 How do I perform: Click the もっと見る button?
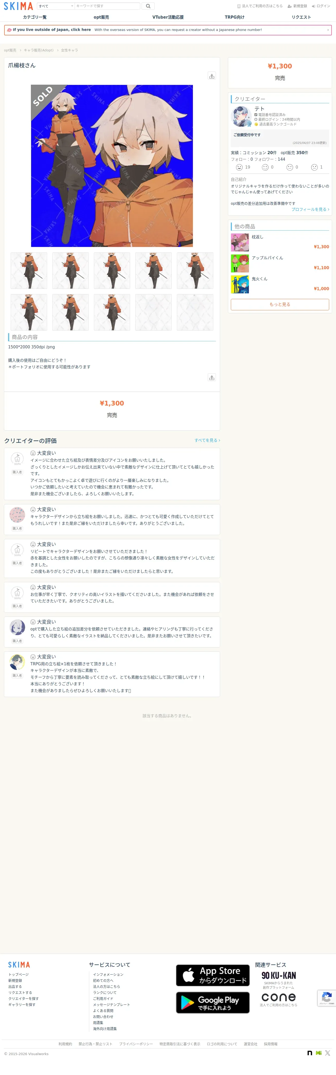pyautogui.click(x=280, y=305)
